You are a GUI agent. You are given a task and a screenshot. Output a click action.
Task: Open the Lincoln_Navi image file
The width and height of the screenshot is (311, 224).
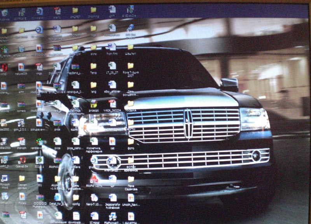(x=131, y=198)
